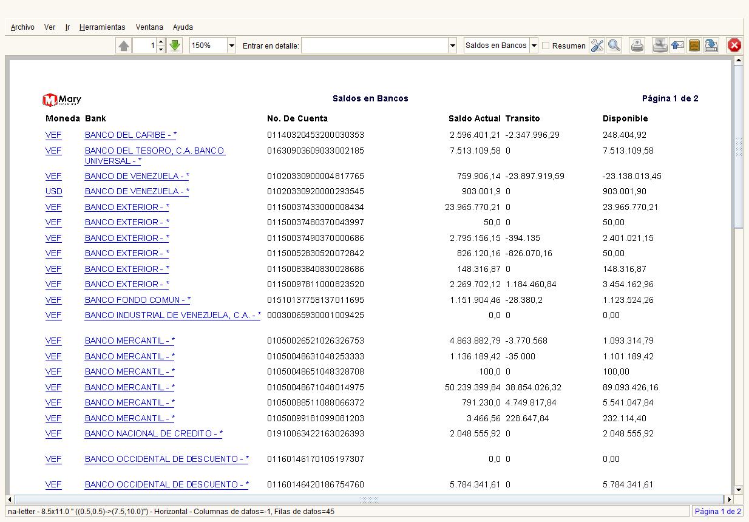This screenshot has width=749, height=522.
Task: Open the Herramientas menu
Action: pos(102,27)
